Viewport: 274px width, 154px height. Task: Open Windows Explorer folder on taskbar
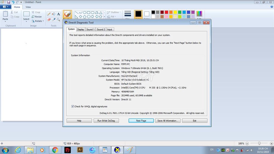click(30, 150)
